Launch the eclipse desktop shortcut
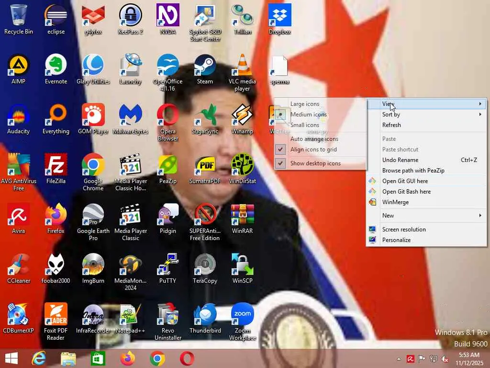Viewport: 490px width, 368px height. coord(56,19)
